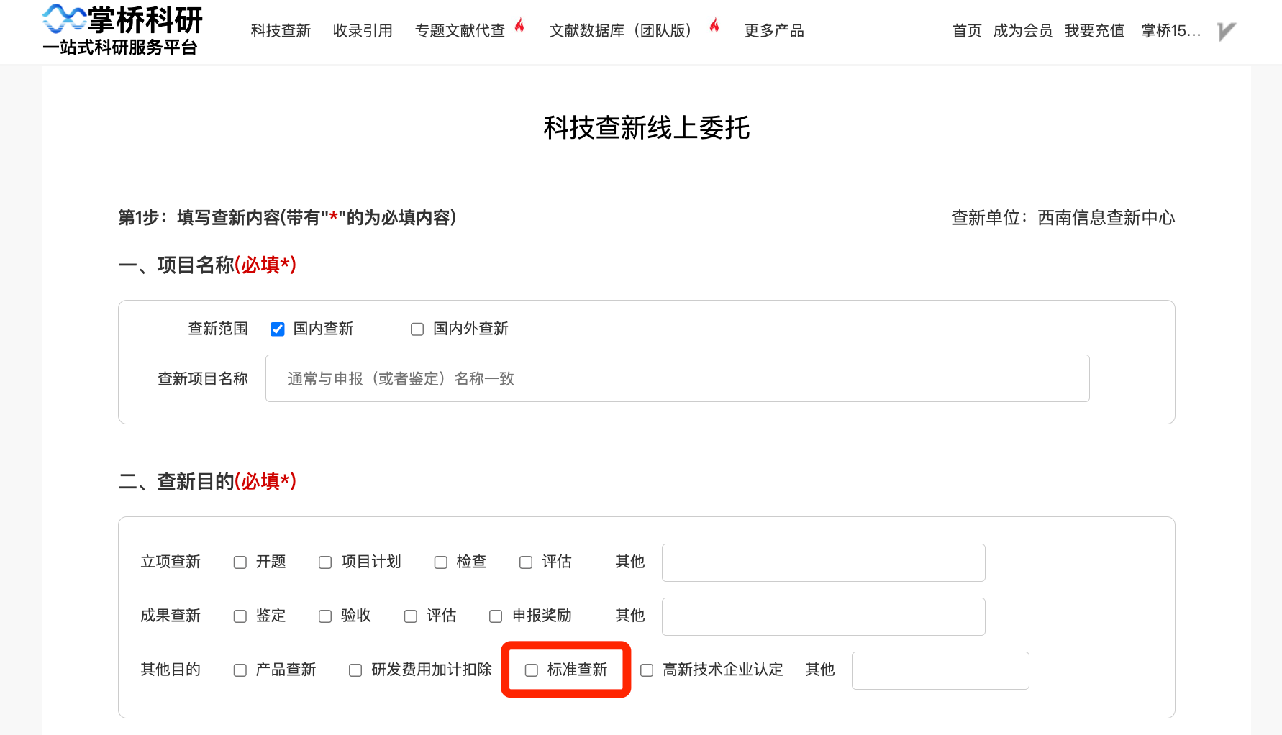Open the 掌桥15... account menu
Viewport: 1282px width, 735px height.
pos(1170,31)
